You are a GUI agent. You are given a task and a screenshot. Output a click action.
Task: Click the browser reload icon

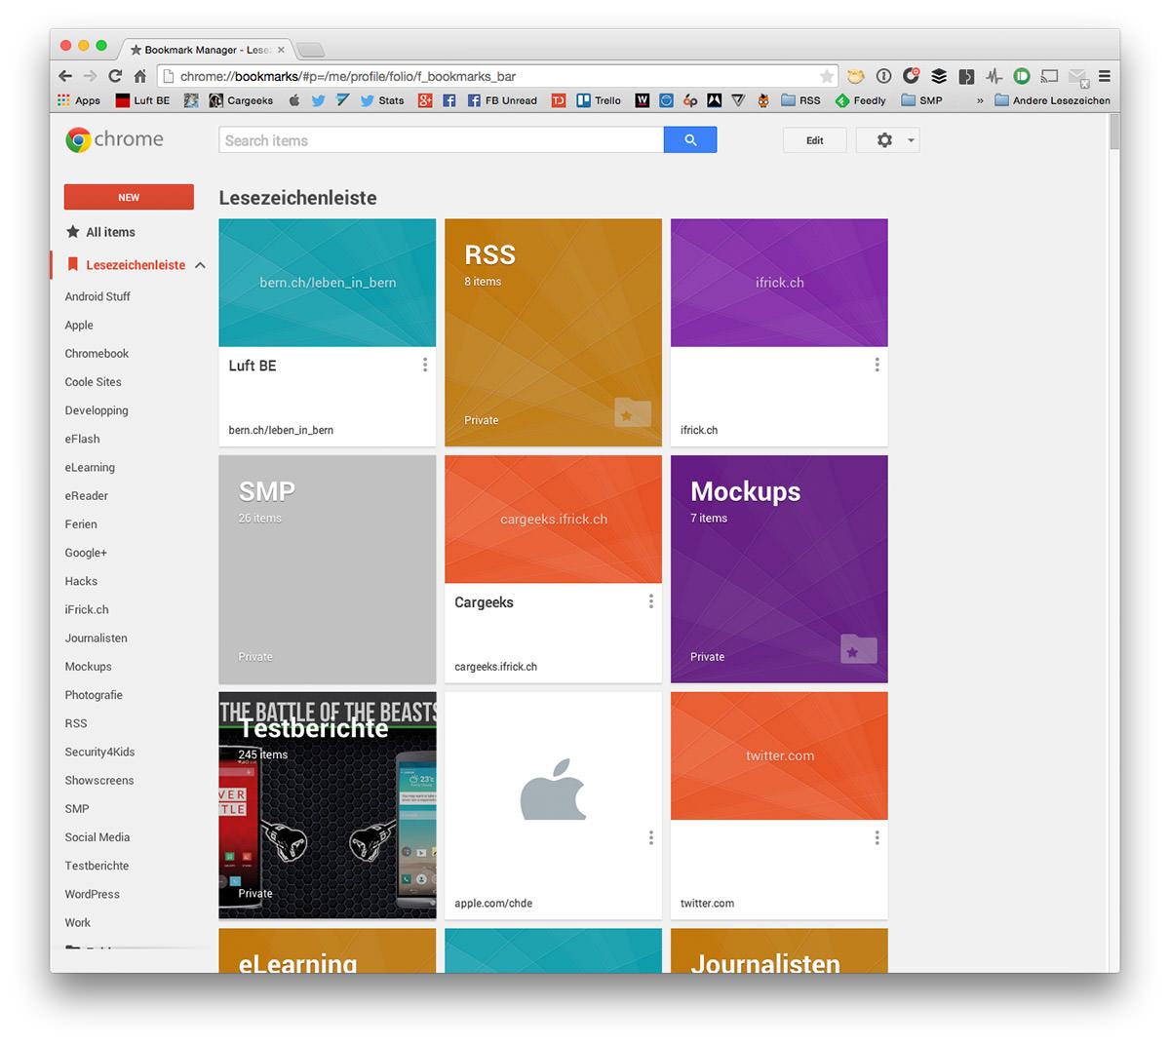click(x=115, y=76)
